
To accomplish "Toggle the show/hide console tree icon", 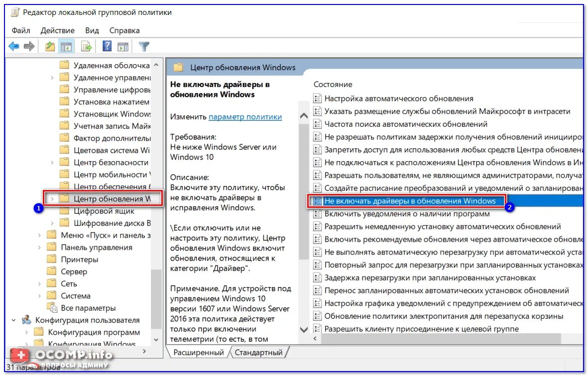I will coord(66,46).
